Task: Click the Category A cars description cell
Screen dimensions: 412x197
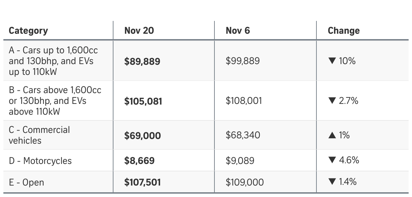Action: pyautogui.click(x=53, y=61)
